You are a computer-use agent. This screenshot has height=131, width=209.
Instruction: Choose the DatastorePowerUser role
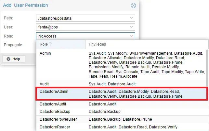[x=58, y=119]
